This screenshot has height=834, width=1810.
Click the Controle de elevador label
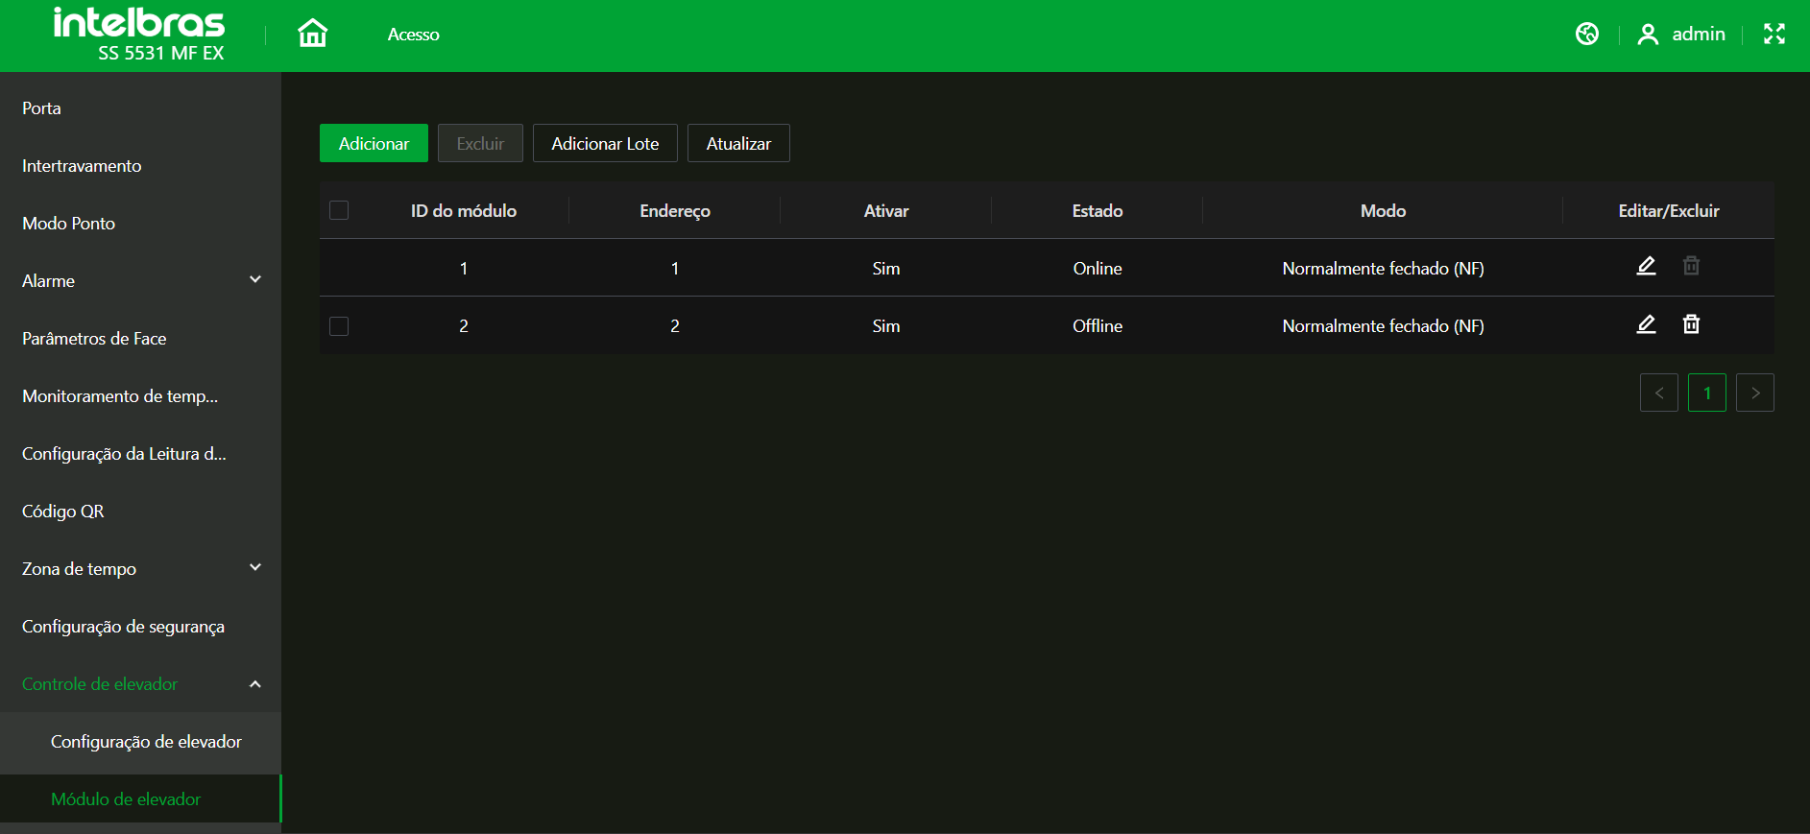point(100,684)
